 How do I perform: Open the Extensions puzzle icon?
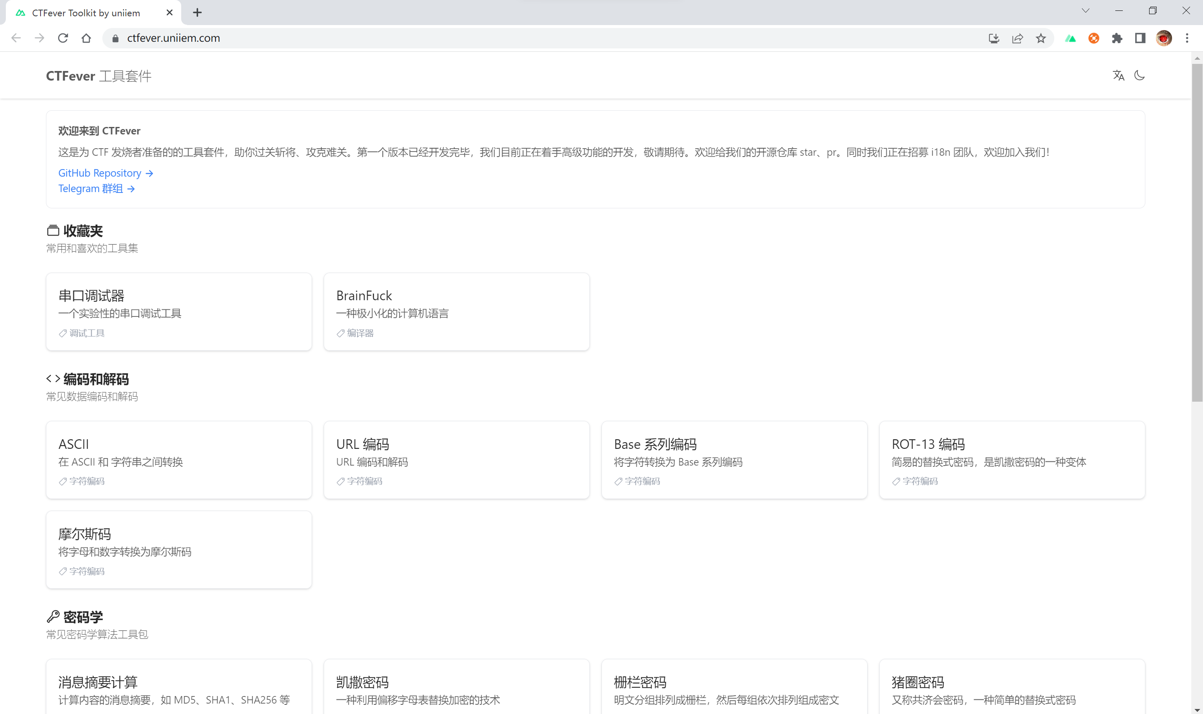click(1117, 38)
